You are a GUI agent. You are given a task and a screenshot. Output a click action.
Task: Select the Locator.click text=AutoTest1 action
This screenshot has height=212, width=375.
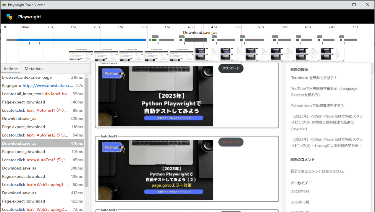pos(35,110)
